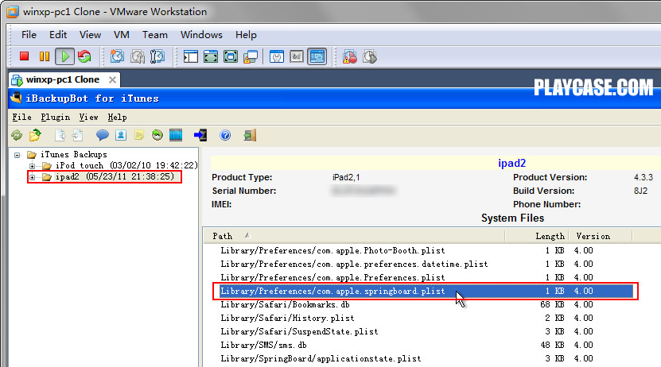661x367 pixels.
Task: Select SpringBoard/applicationstate.plist row
Action: 426,358
